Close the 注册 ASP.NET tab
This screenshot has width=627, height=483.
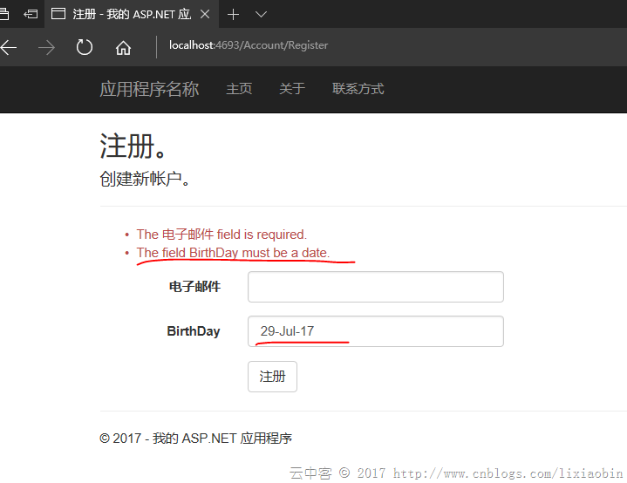pos(204,14)
